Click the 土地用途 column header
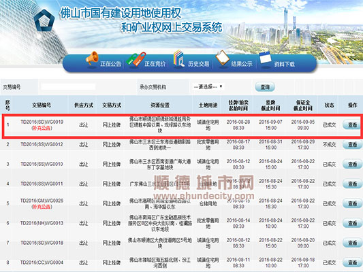 coord(208,105)
